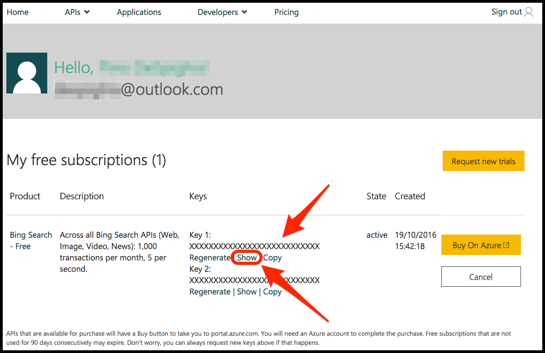Click the 'active' state value
This screenshot has width=545, height=353.
pyautogui.click(x=377, y=235)
